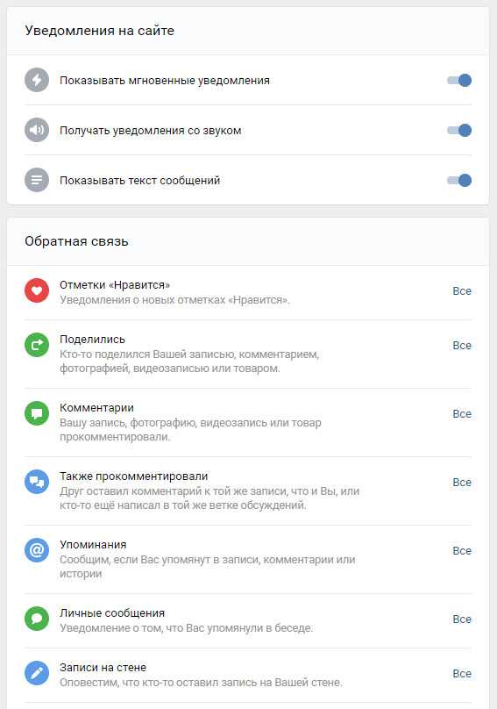This screenshot has height=709, width=497.
Task: Disable Получать уведомления со звуком switch
Action: (x=459, y=130)
